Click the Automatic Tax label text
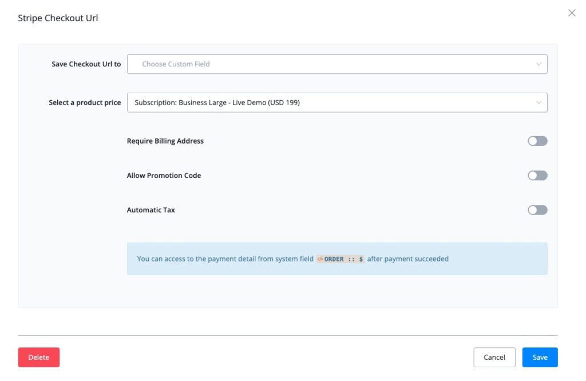This screenshot has height=381, width=586. [151, 210]
